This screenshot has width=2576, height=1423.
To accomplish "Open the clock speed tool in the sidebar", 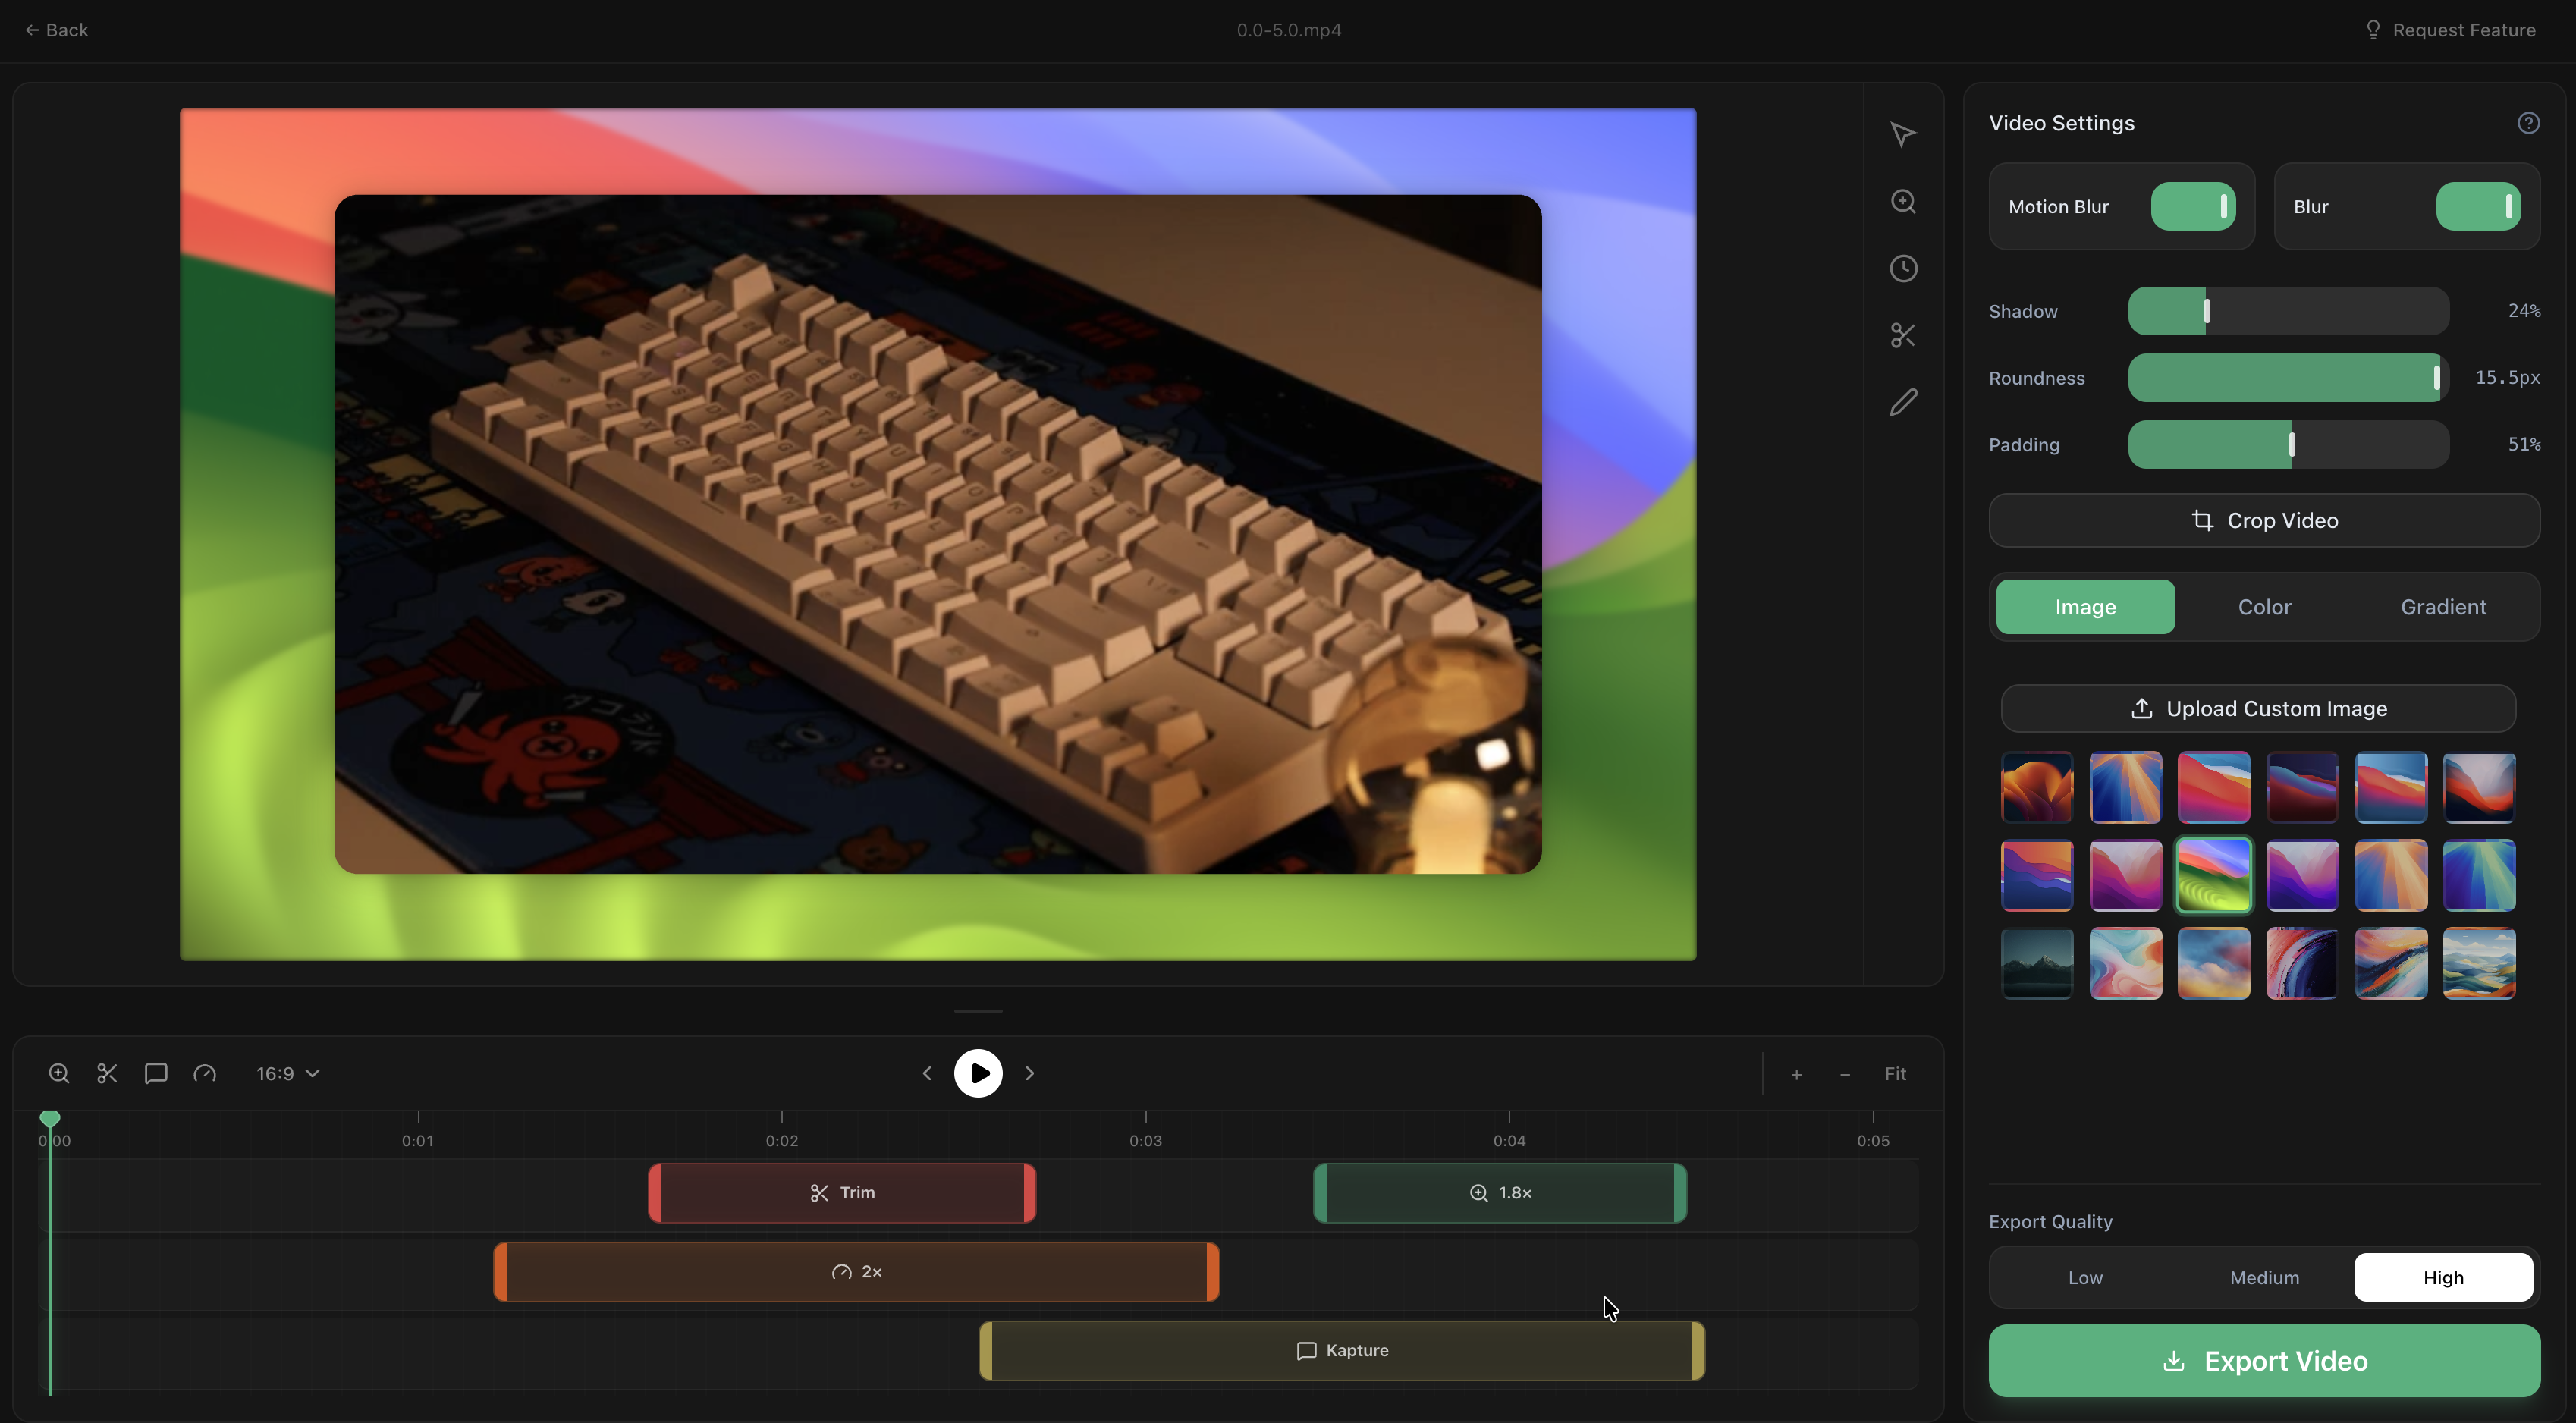I will 1902,268.
